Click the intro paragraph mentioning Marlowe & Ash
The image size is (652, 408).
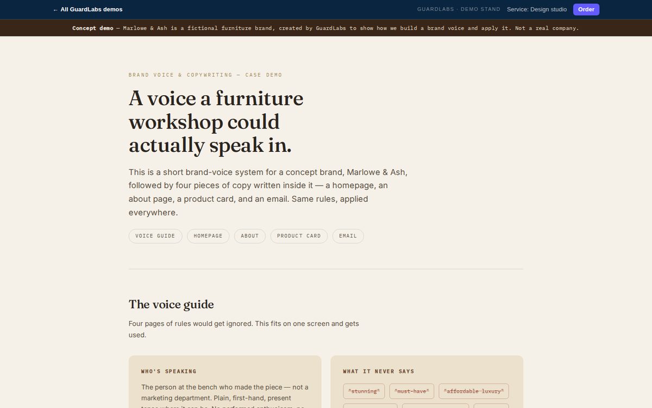click(x=268, y=192)
